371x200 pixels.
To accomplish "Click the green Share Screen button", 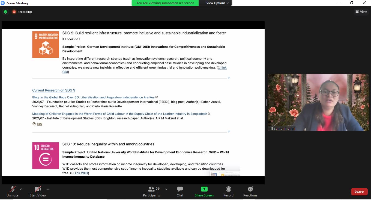I will click(204, 191).
